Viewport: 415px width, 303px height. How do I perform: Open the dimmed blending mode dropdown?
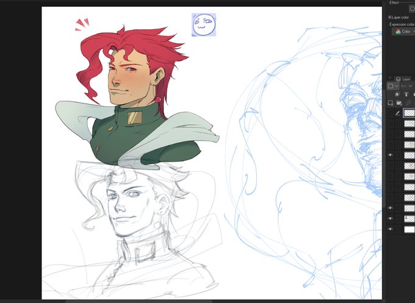click(406, 86)
